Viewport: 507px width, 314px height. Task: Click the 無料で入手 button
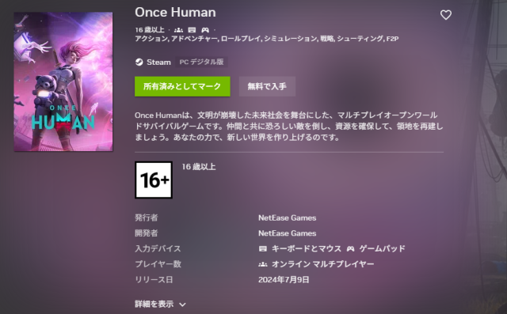point(267,86)
